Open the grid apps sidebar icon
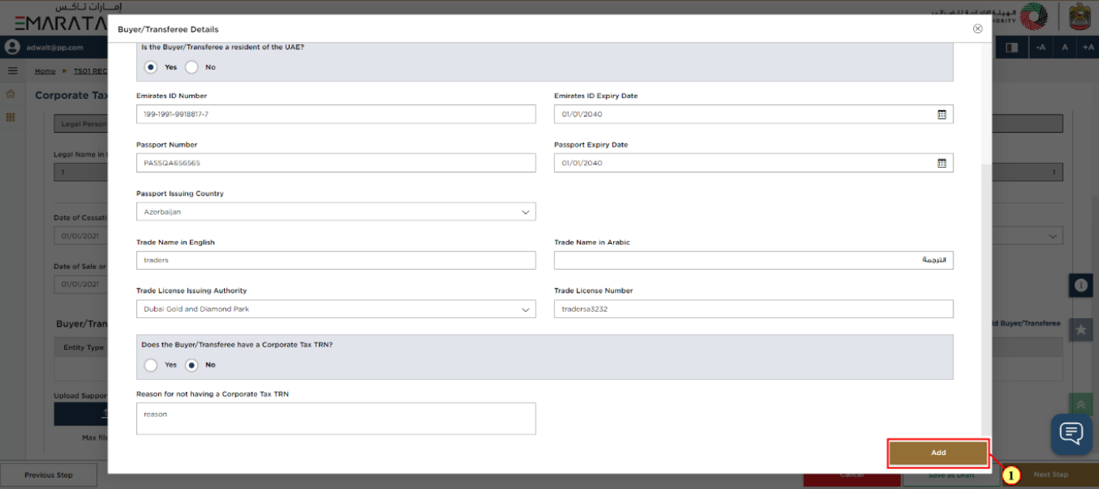Viewport: 1099px width, 489px height. [x=11, y=117]
